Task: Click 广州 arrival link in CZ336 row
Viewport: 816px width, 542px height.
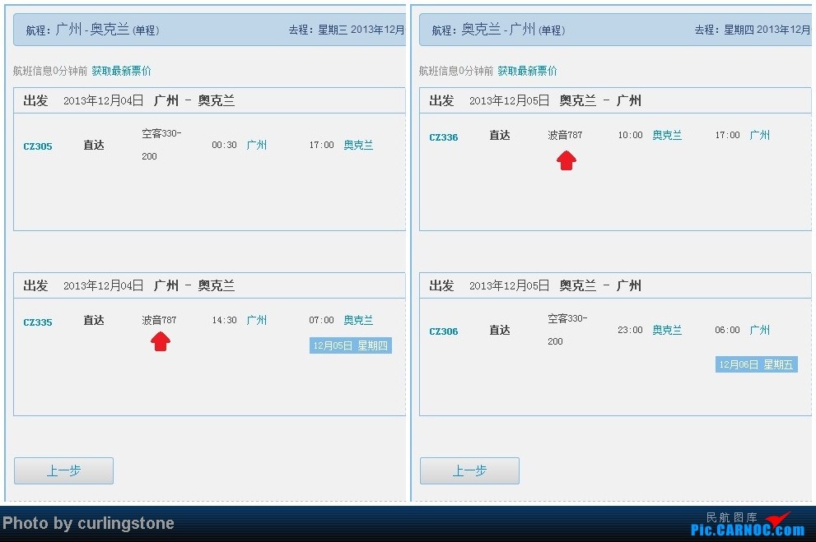Action: [760, 135]
